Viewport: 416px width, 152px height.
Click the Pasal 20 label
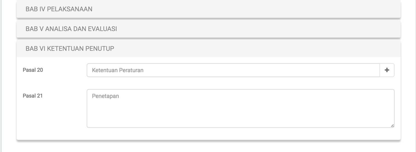tap(33, 69)
